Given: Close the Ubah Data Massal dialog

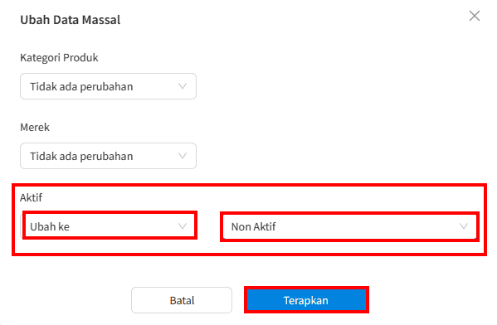Looking at the screenshot, I should click(474, 16).
